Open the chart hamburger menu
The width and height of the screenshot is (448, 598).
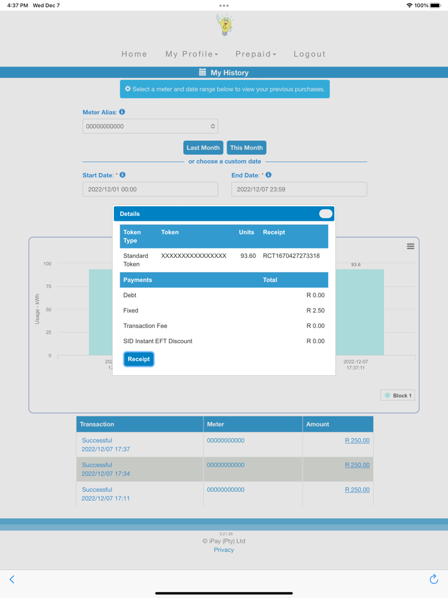tap(410, 246)
